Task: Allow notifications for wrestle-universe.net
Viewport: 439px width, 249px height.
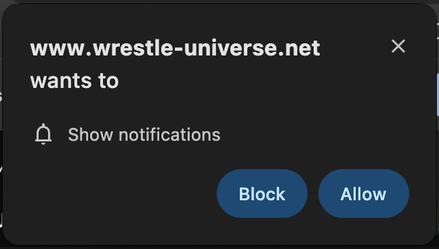Action: point(363,194)
